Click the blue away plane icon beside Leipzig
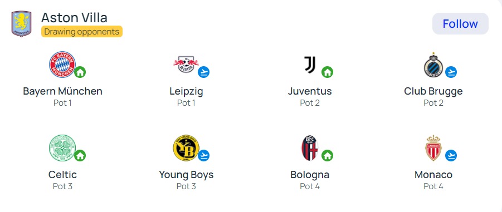Screen dimensions: 502x212 coord(203,72)
